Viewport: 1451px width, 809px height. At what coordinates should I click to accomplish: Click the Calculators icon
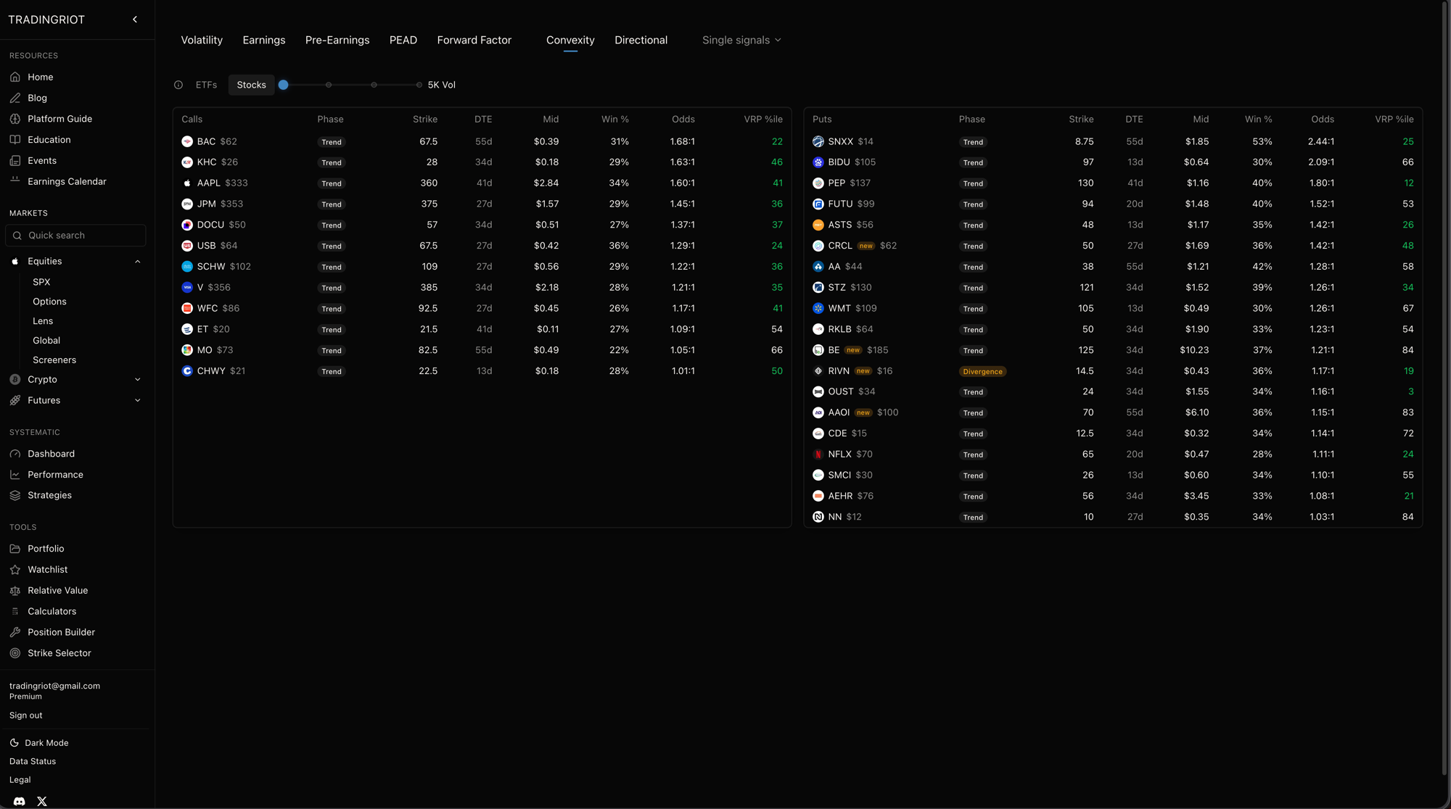pyautogui.click(x=15, y=612)
